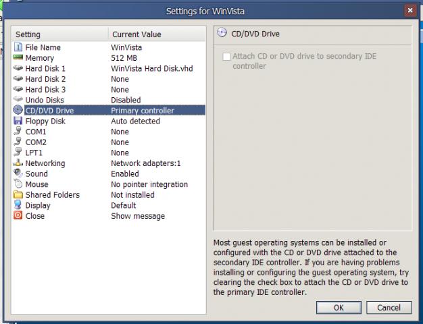Select the File Name setting label

(x=43, y=47)
